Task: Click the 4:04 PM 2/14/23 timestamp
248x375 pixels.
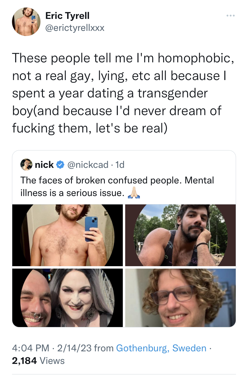Action: tap(52, 348)
